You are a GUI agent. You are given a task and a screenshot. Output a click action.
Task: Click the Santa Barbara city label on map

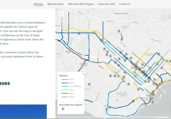tap(138, 68)
